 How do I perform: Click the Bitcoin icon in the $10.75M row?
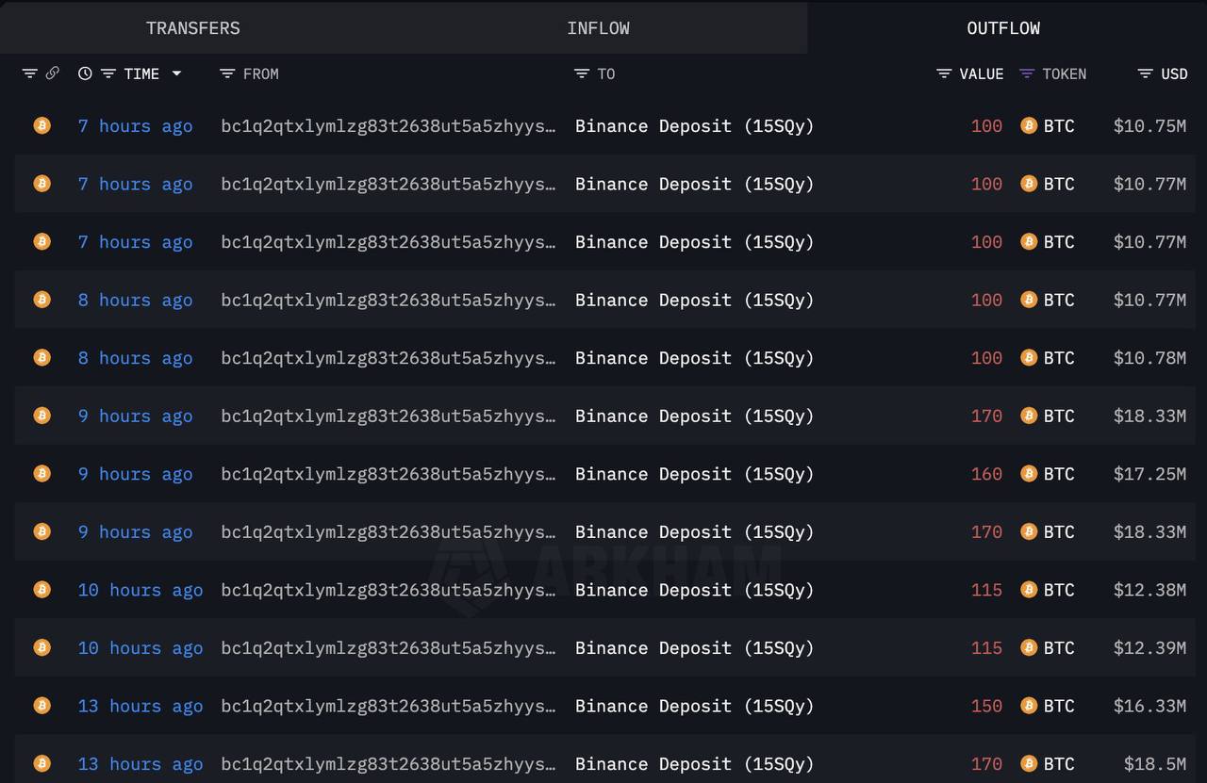[x=41, y=125]
